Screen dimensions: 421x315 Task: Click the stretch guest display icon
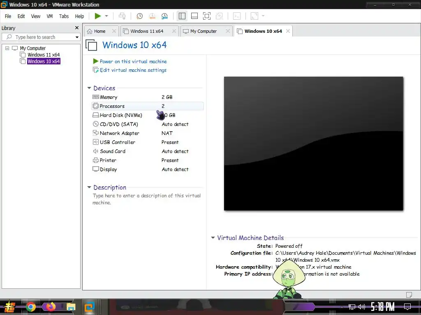pyautogui.click(x=254, y=16)
